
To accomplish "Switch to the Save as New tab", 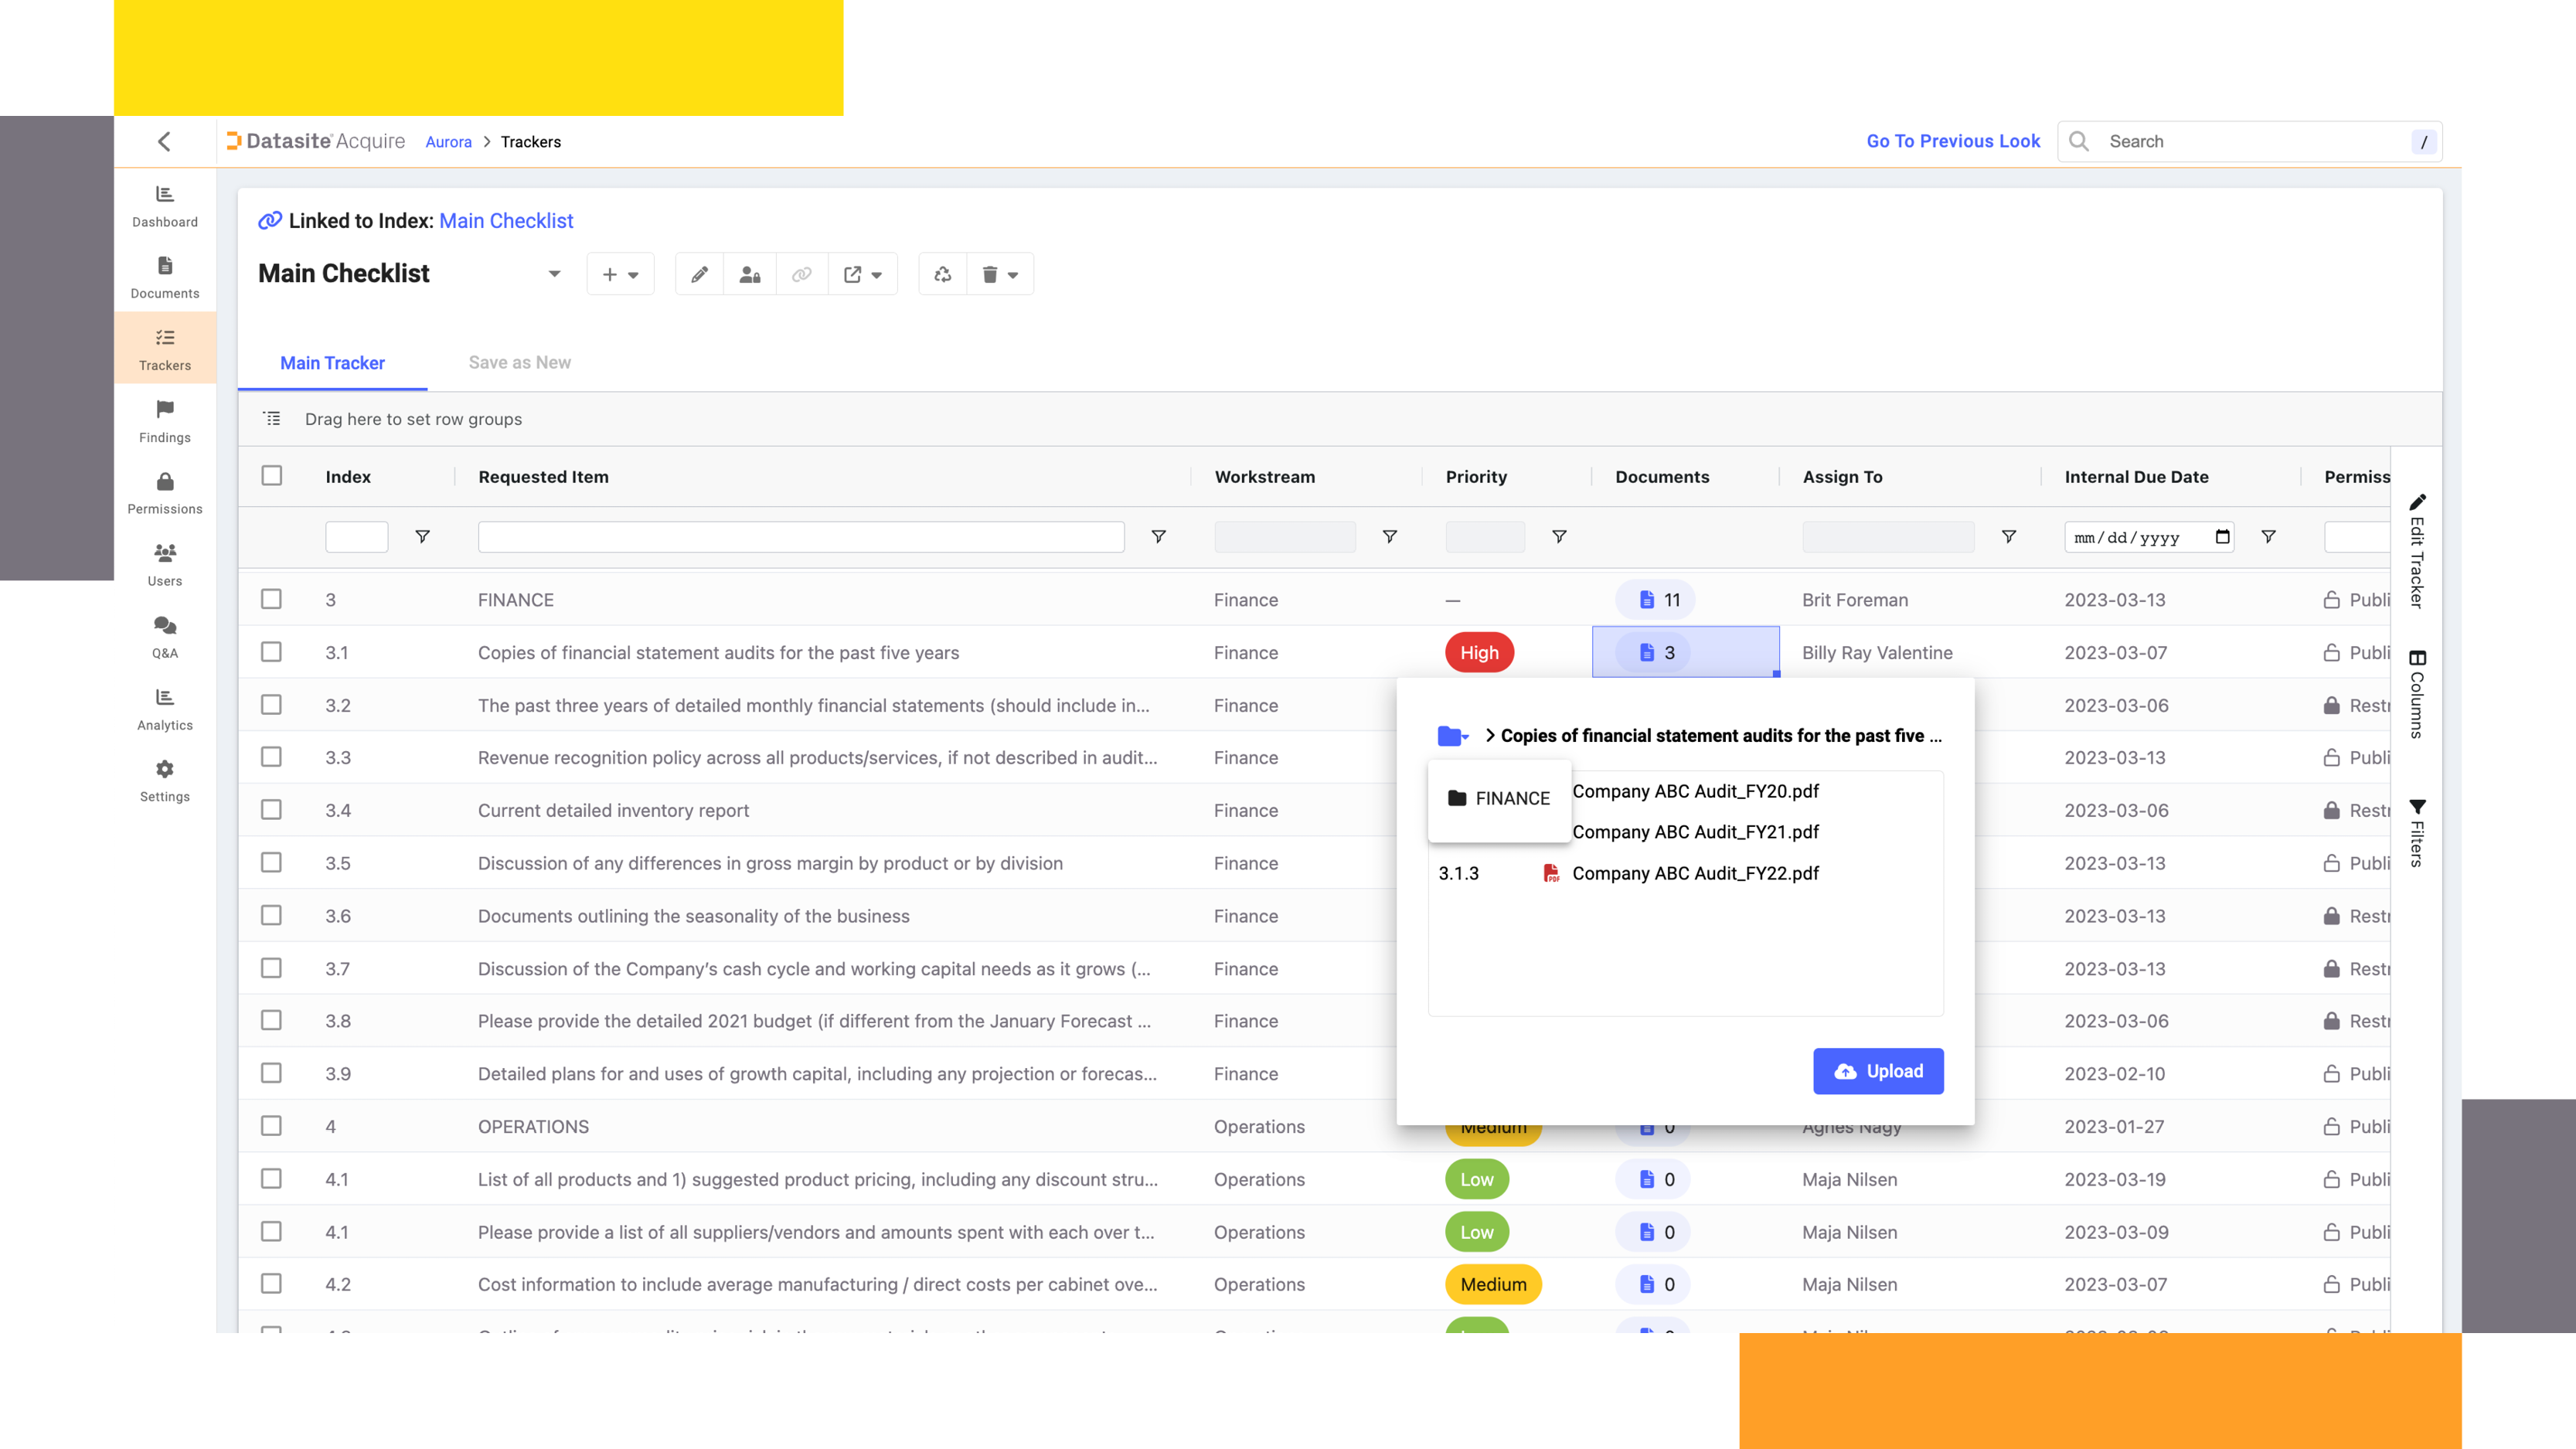I will point(519,362).
